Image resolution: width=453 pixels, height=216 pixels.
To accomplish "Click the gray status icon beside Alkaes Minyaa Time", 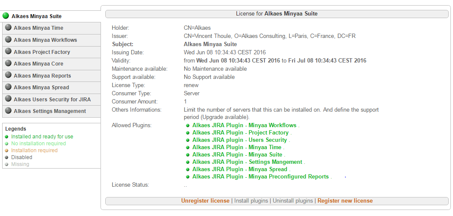I will (x=8, y=28).
